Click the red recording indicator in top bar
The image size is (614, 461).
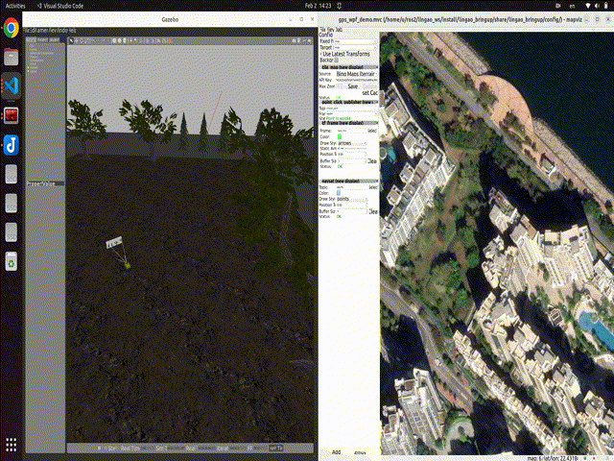coord(558,6)
